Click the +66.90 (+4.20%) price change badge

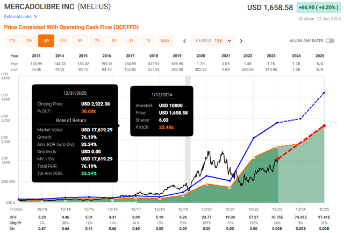click(x=318, y=7)
